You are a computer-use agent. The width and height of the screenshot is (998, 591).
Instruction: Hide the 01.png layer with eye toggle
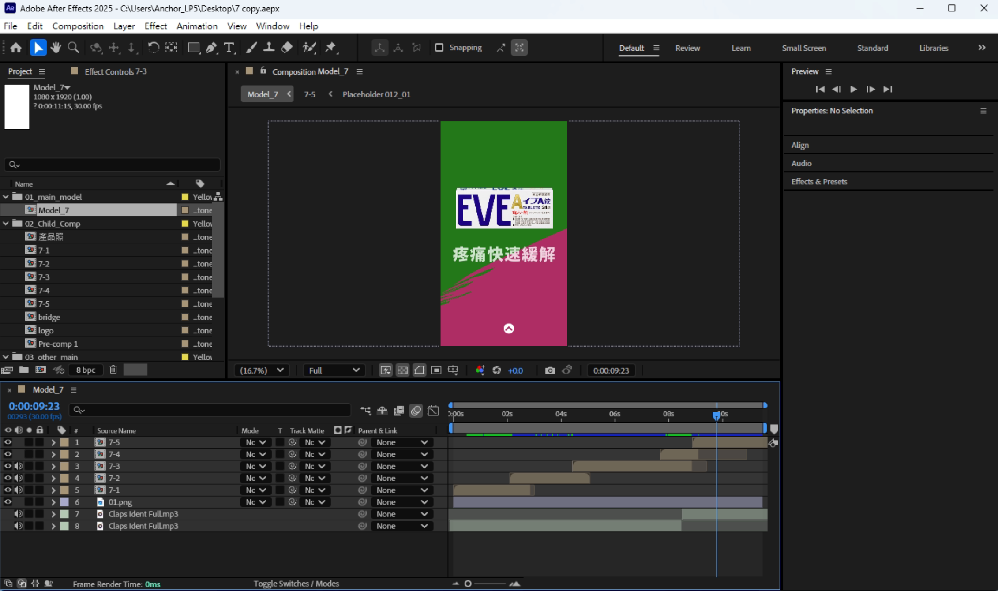pyautogui.click(x=8, y=502)
